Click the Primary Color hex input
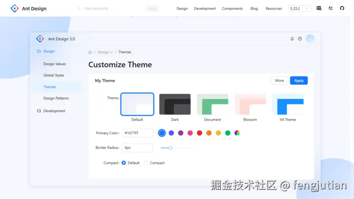 pos(137,133)
